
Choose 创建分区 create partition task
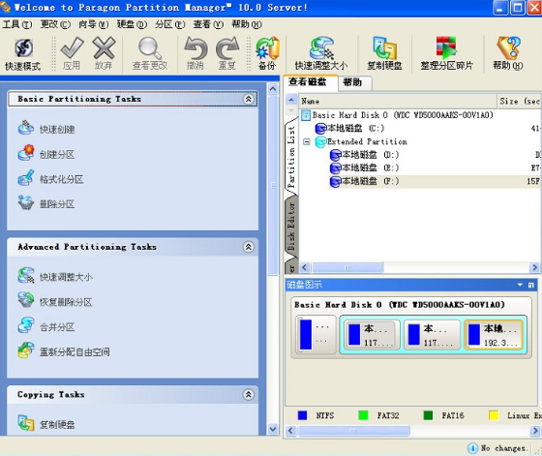tap(46, 154)
